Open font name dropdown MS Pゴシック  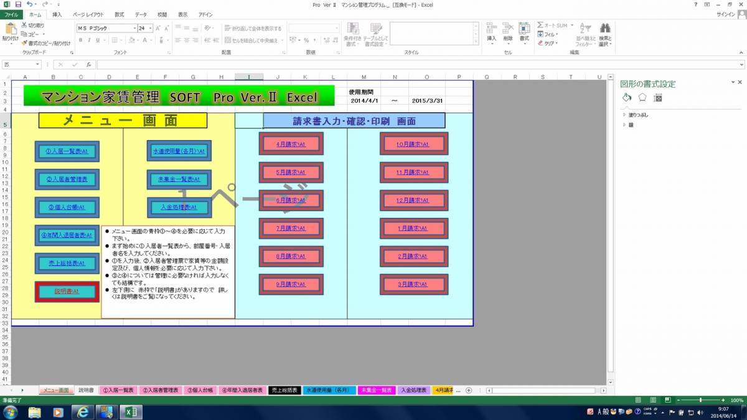coord(134,29)
